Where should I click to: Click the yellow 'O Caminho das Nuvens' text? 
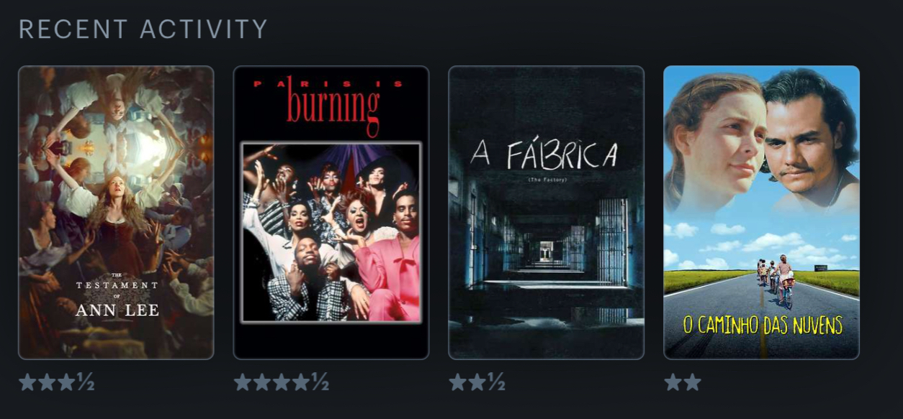pyautogui.click(x=763, y=325)
